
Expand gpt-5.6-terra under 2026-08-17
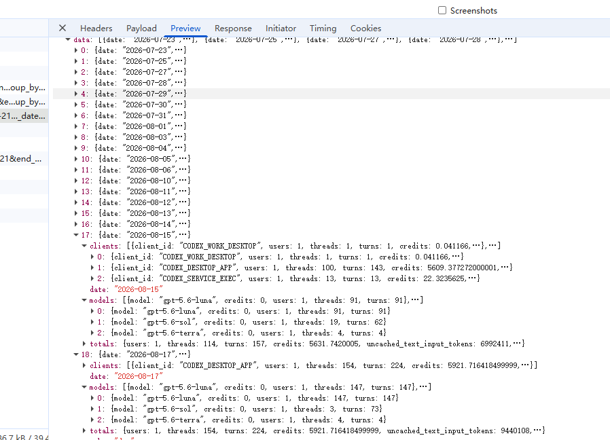coord(92,420)
